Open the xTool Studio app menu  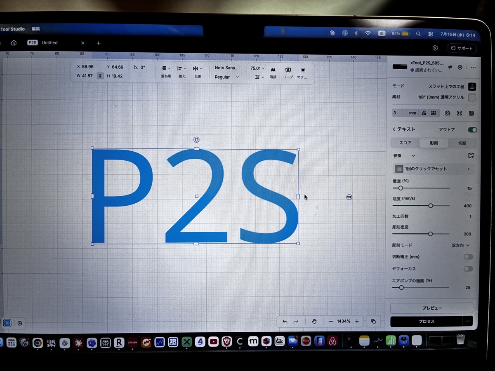click(x=12, y=29)
